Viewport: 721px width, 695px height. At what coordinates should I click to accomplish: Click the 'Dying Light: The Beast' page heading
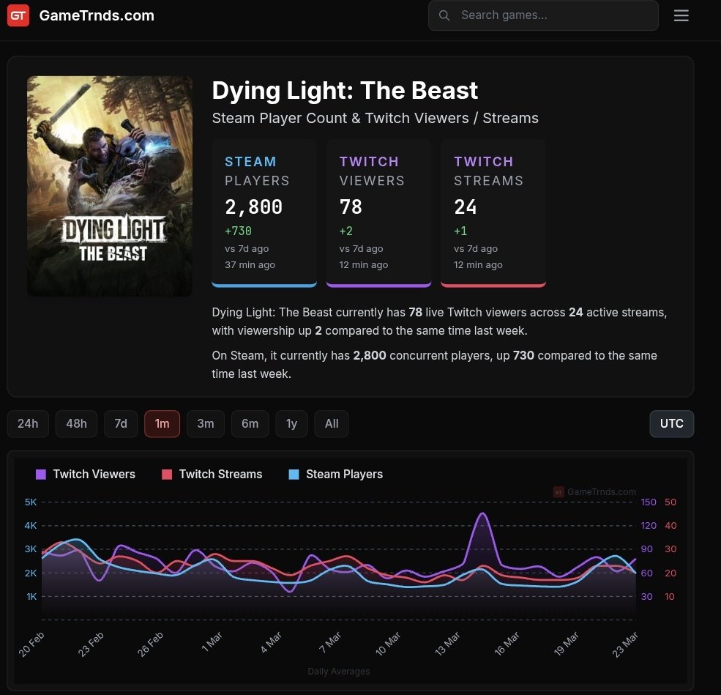point(345,90)
